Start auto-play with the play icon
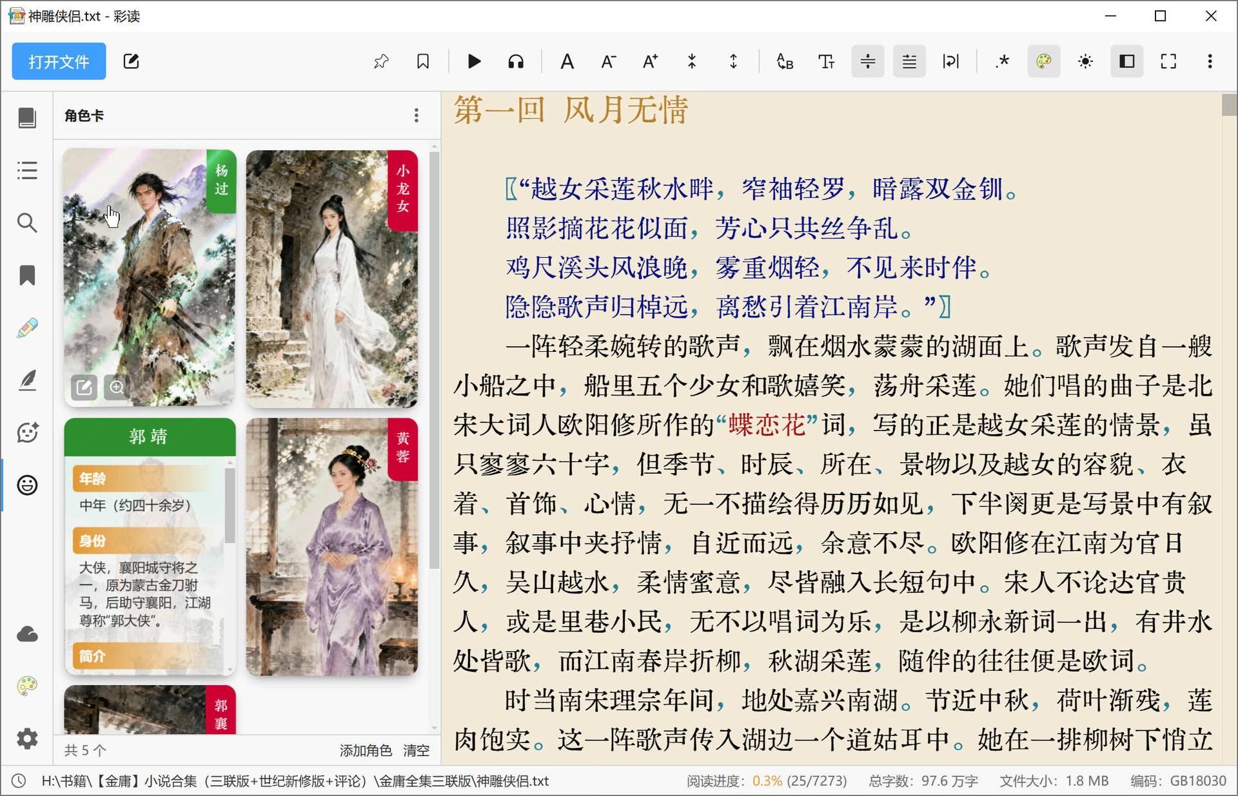This screenshot has width=1238, height=796. click(x=474, y=61)
